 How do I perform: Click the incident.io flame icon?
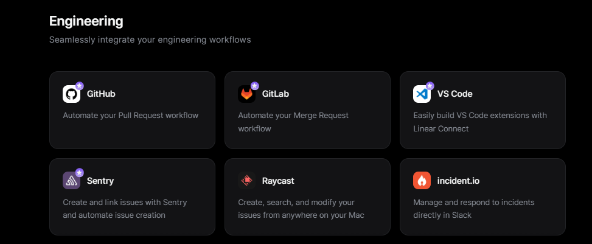pos(422,181)
